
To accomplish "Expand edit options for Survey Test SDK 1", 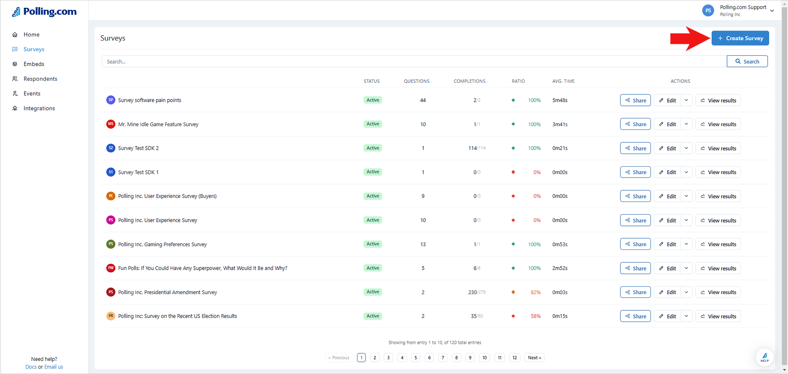I will tap(686, 172).
